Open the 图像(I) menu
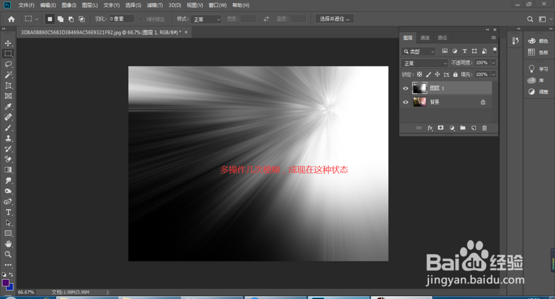The image size is (555, 299). coord(69,6)
